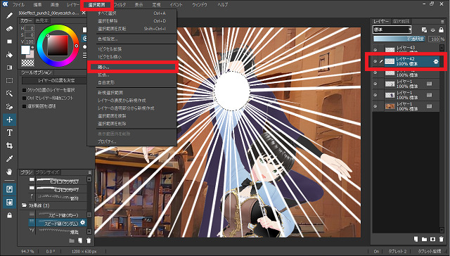Image resolution: width=450 pixels, height=256 pixels.
Task: Open layer panel options menu icon
Action: 442,22
